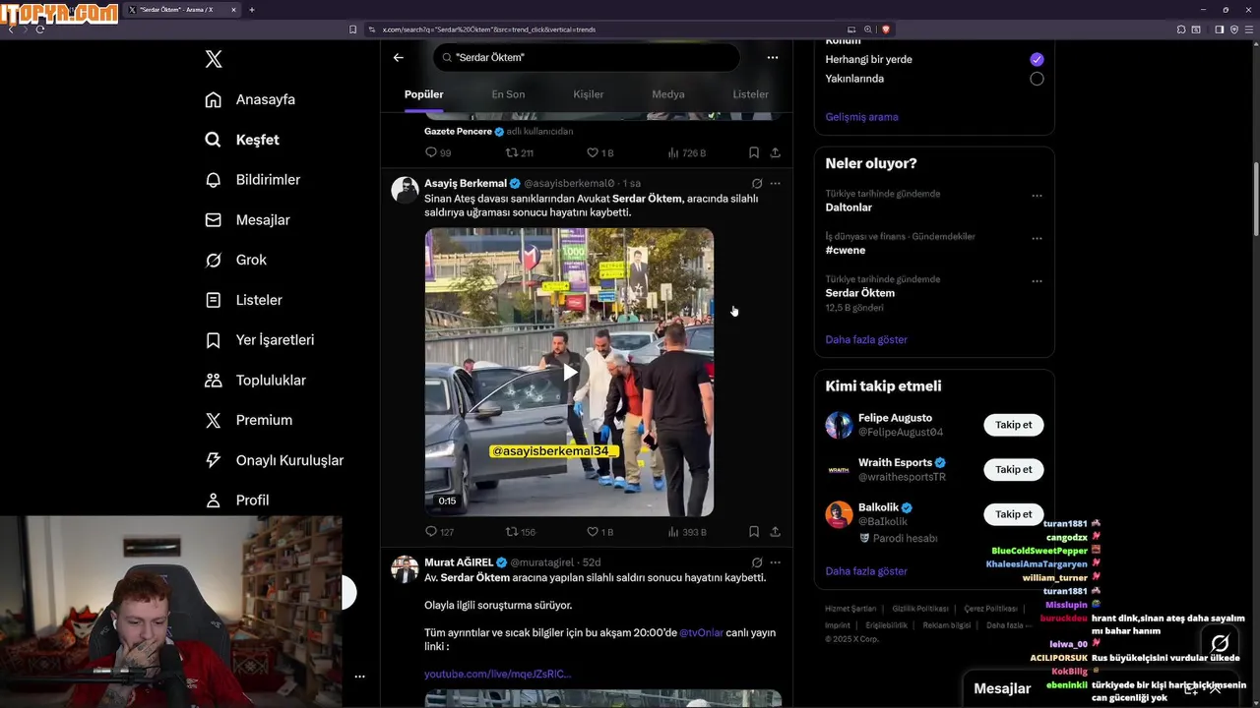
Task: Switch to the Kişiler tab
Action: [589, 94]
